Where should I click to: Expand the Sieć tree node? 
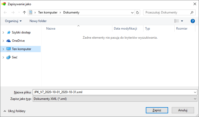(3, 57)
